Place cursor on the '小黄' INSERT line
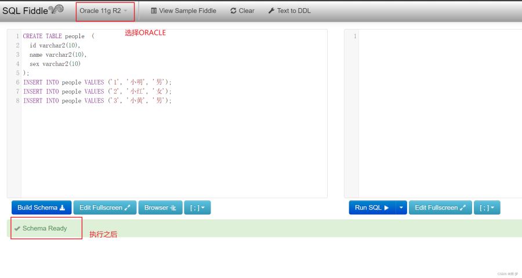This screenshot has width=522, height=278. (97, 101)
